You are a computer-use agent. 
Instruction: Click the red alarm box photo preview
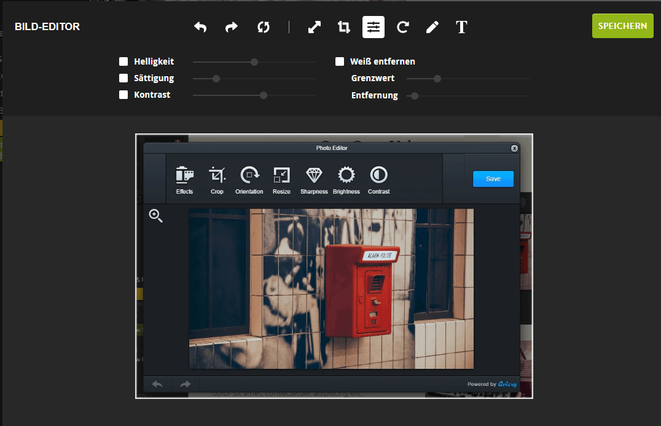(331, 289)
